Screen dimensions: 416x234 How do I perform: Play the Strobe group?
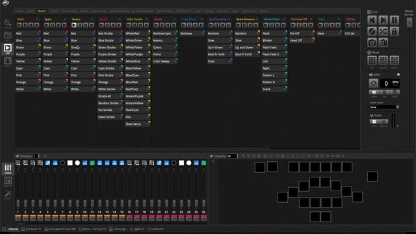click(x=101, y=25)
